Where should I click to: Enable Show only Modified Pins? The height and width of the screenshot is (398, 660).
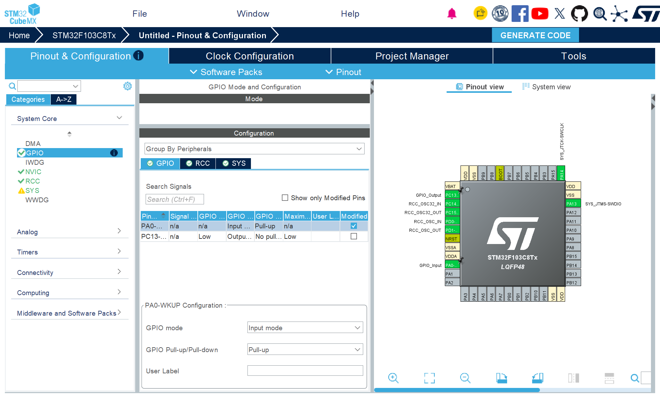(285, 198)
